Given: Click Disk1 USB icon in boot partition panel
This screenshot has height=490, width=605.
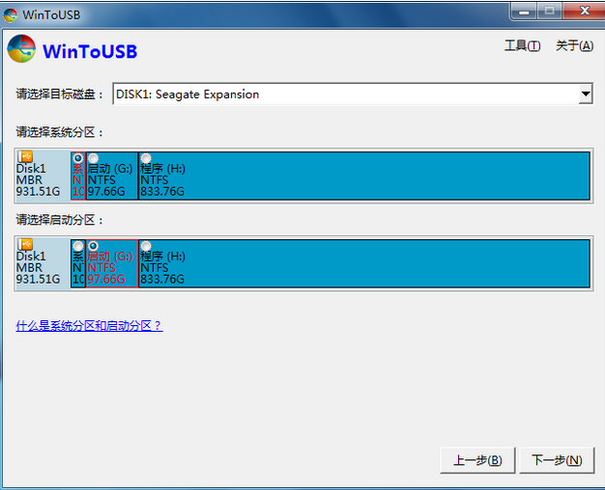Looking at the screenshot, I should point(25,244).
